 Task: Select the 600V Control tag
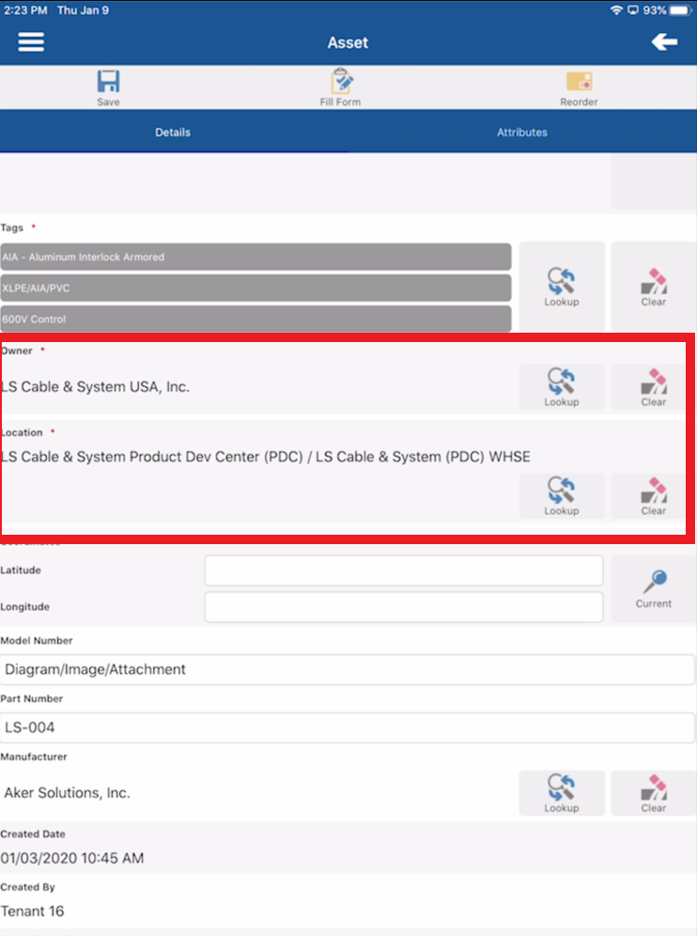point(256,319)
